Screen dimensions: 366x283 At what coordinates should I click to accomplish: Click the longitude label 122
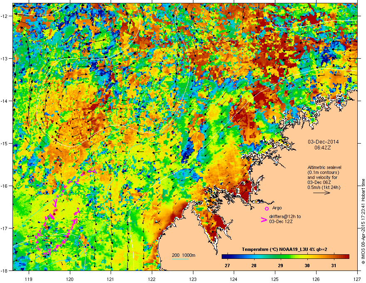(x=152, y=279)
